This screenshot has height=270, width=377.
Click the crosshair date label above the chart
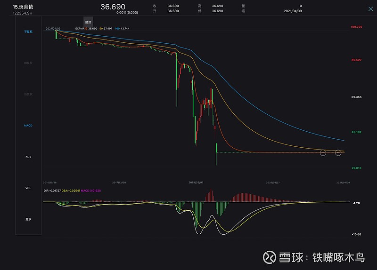(x=53, y=29)
